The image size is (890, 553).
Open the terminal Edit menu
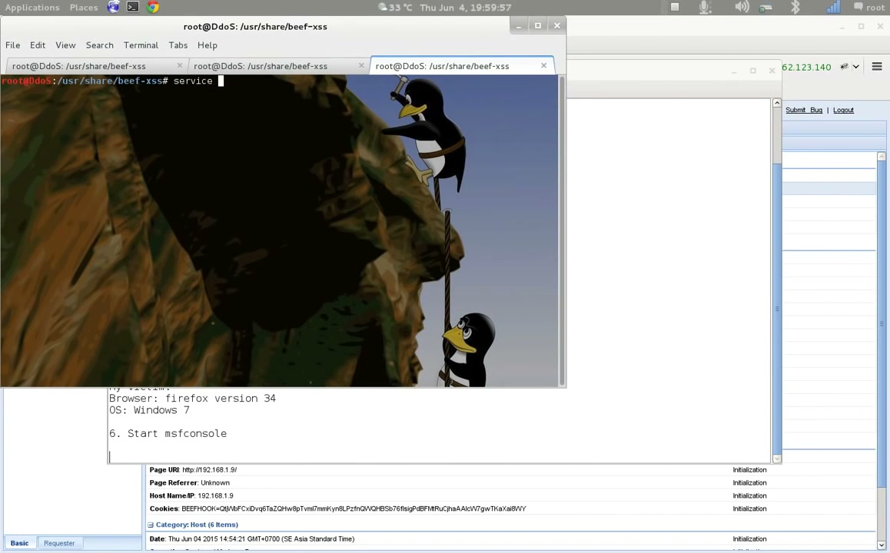point(38,45)
